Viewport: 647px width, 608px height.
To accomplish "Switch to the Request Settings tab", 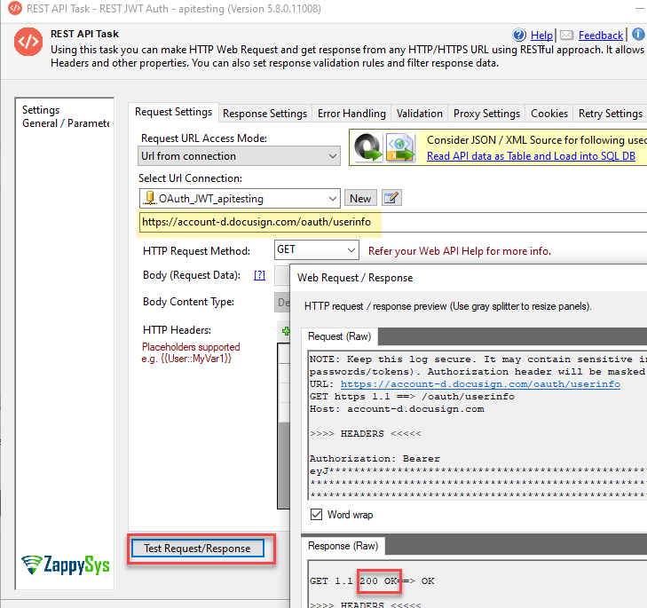I will click(x=173, y=112).
